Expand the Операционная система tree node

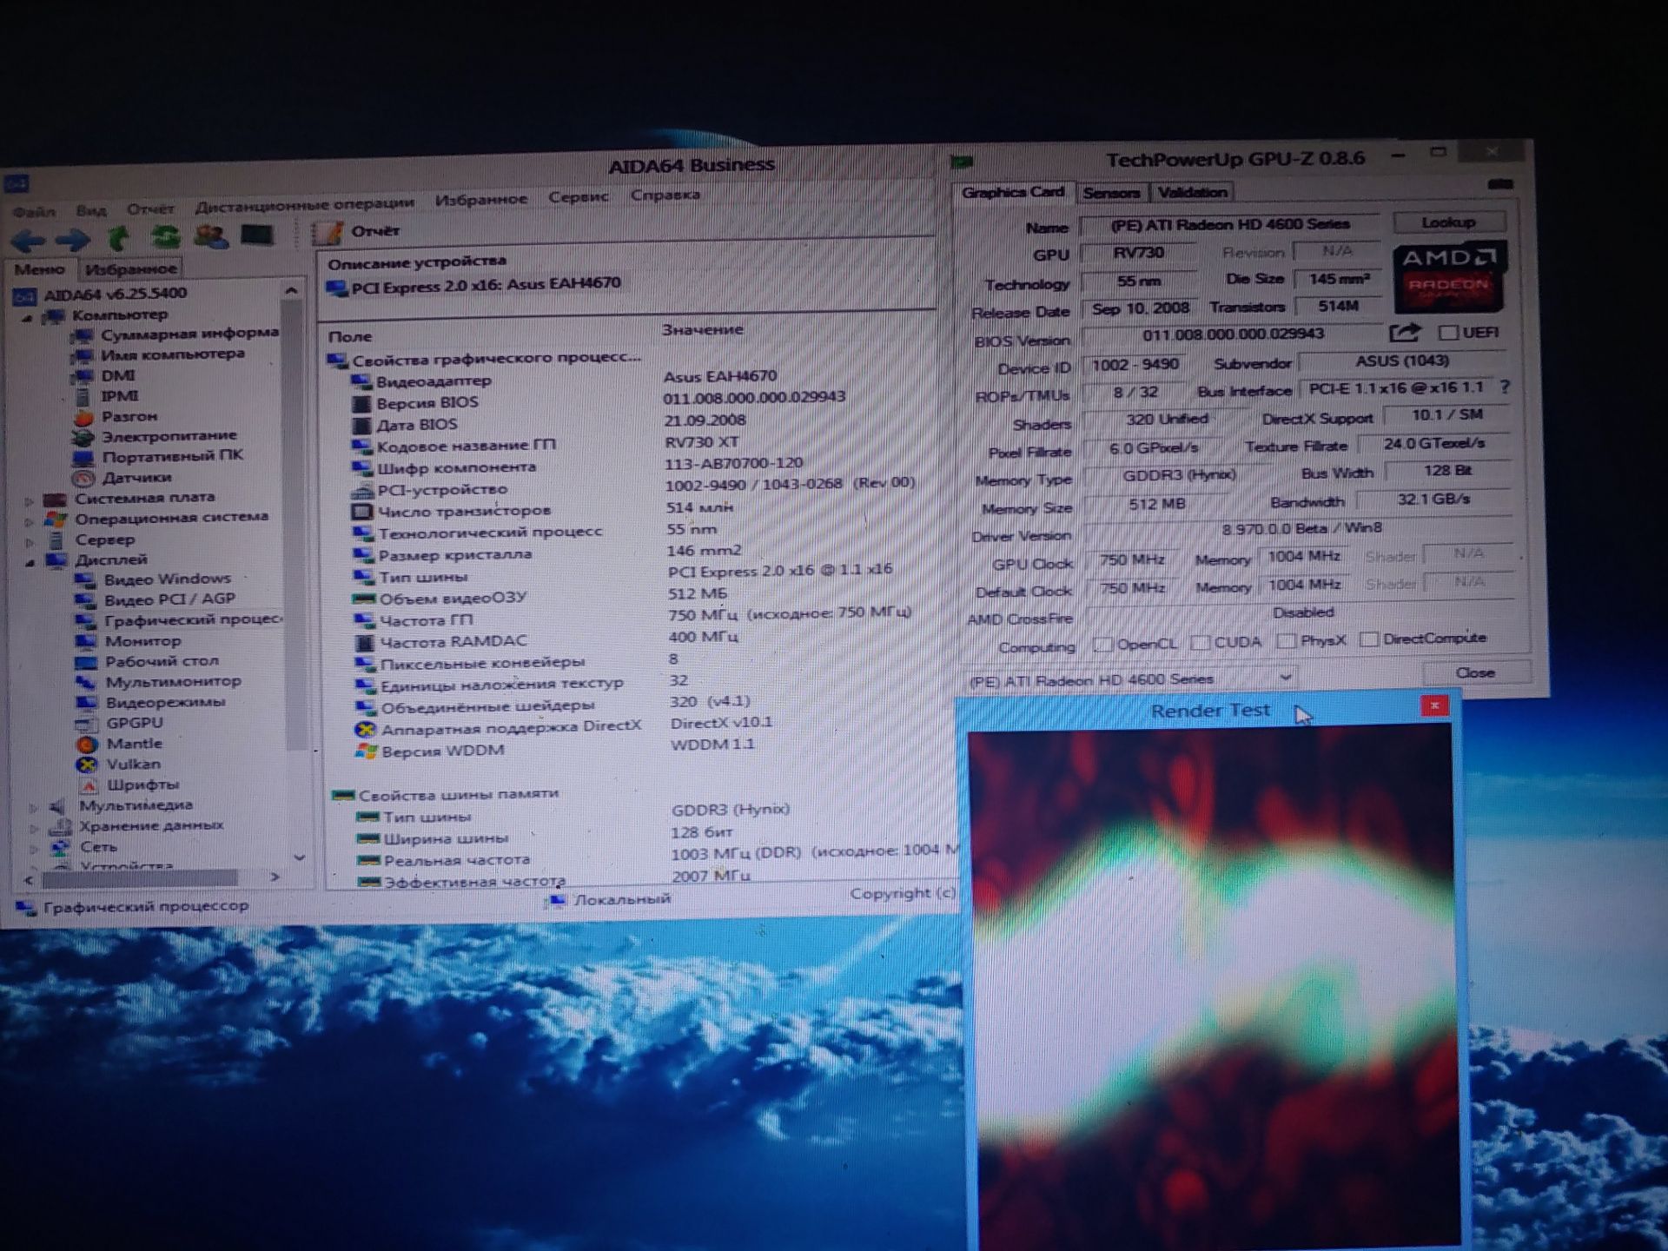click(x=30, y=522)
